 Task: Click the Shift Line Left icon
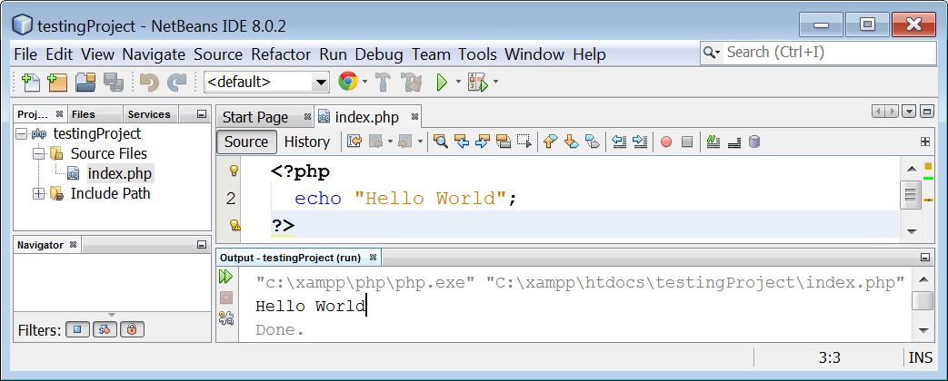tap(618, 142)
